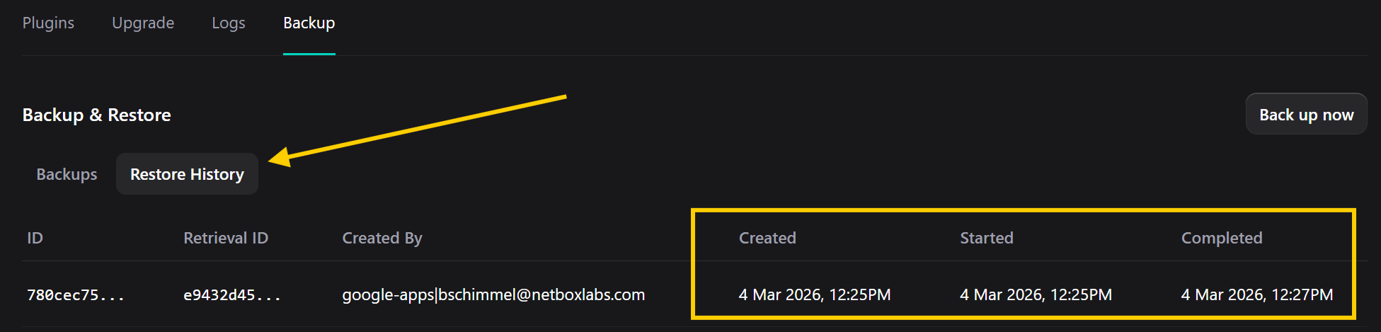
Task: Click the ID column header
Action: [35, 238]
